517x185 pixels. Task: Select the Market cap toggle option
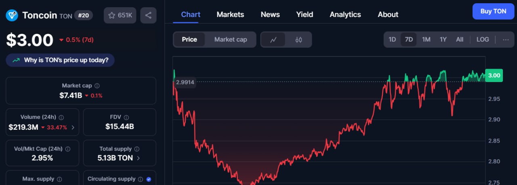[231, 40]
